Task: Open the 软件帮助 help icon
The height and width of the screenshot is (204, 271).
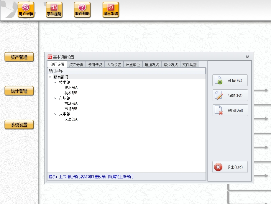Action: tap(82, 10)
